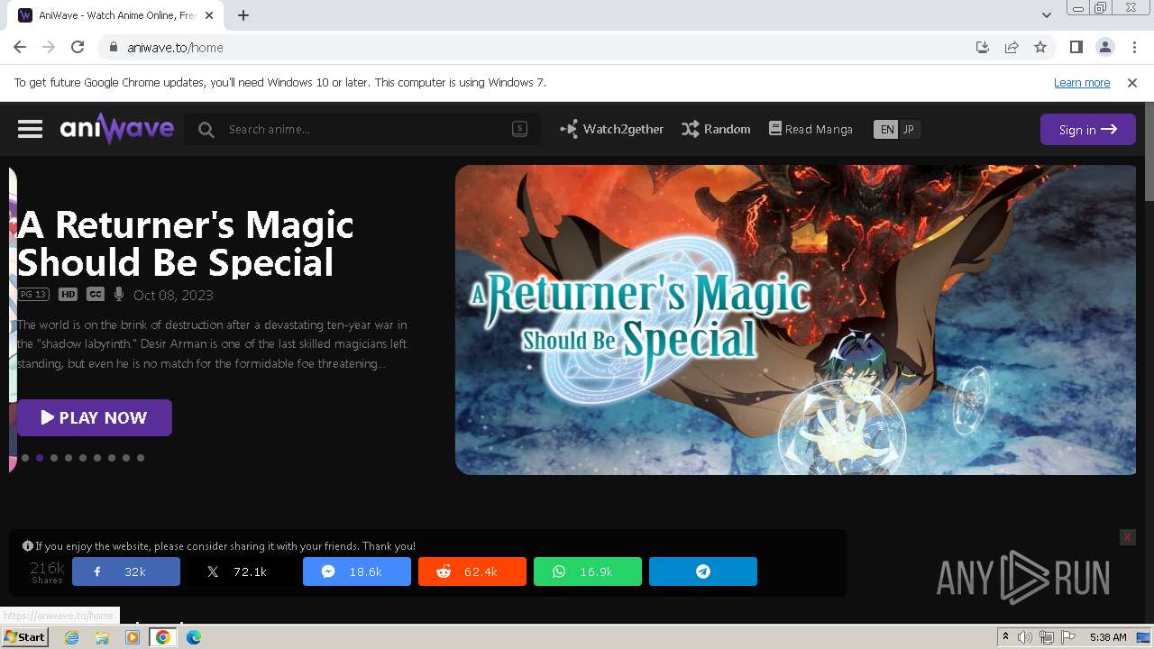Share on Telegram
This screenshot has width=1154, height=649.
(703, 571)
